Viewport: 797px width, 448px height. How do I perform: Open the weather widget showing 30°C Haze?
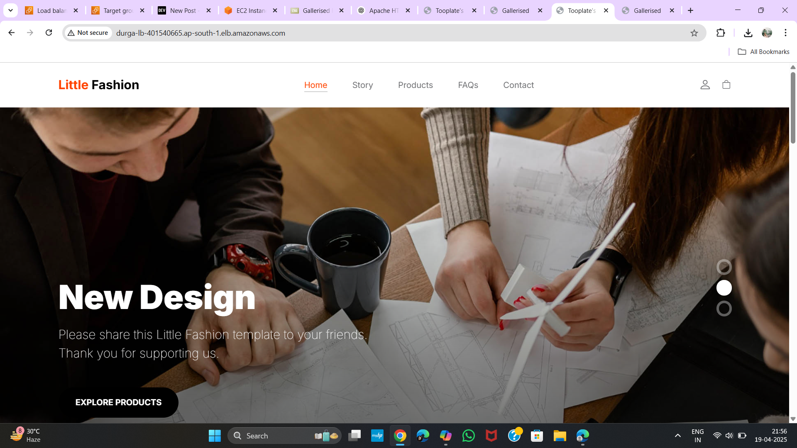tap(26, 436)
